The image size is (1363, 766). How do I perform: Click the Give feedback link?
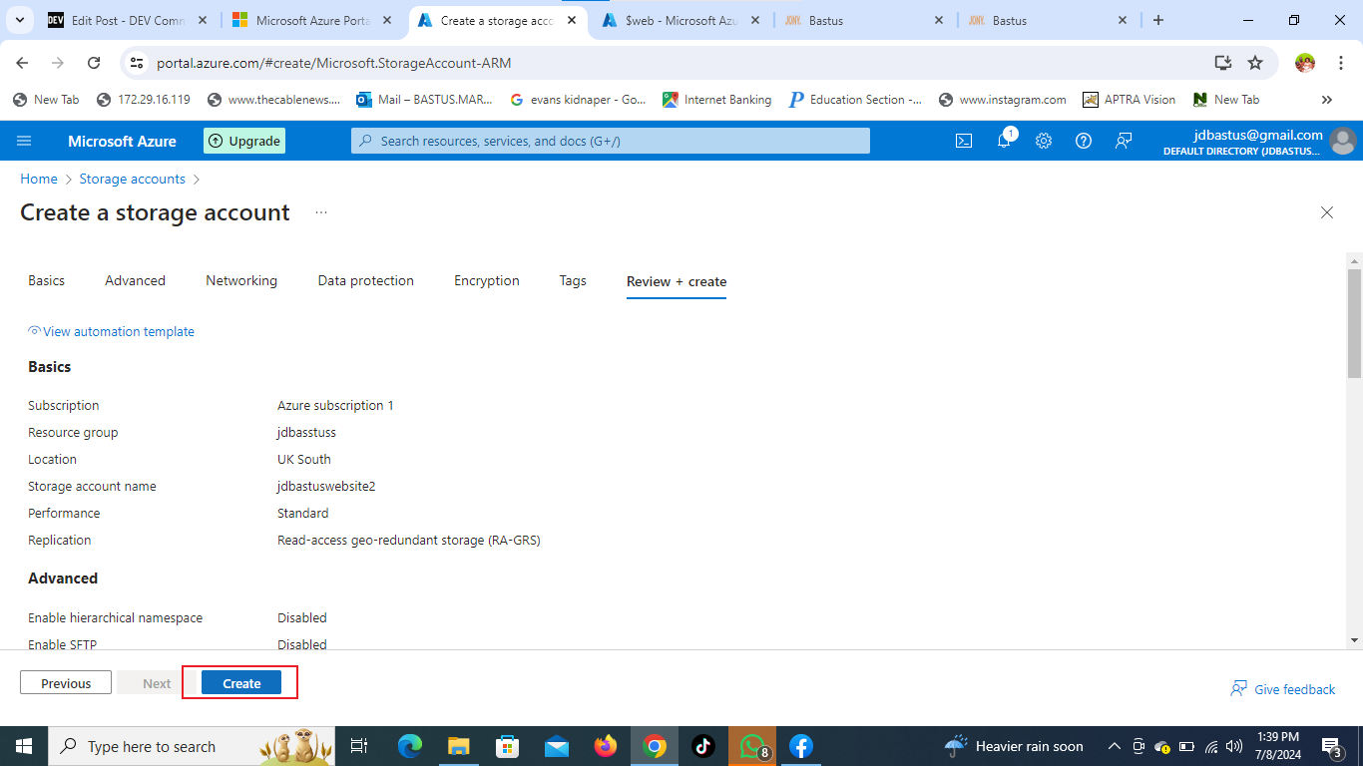tap(1283, 689)
